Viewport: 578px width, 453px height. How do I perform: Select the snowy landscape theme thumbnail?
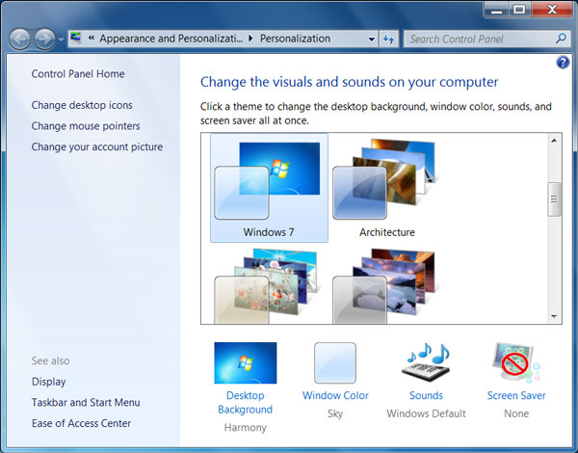(x=384, y=286)
